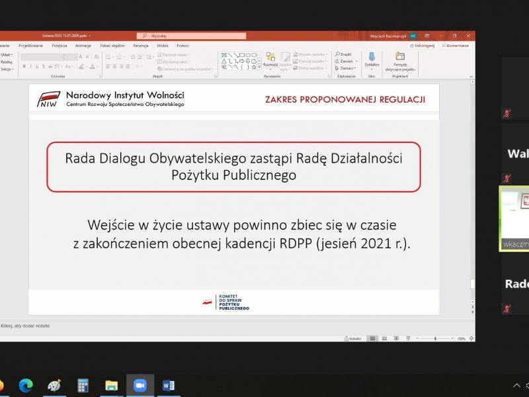Image resolution: width=529 pixels, height=397 pixels.
Task: Open the Sekcja dropdown
Action: 7,69
